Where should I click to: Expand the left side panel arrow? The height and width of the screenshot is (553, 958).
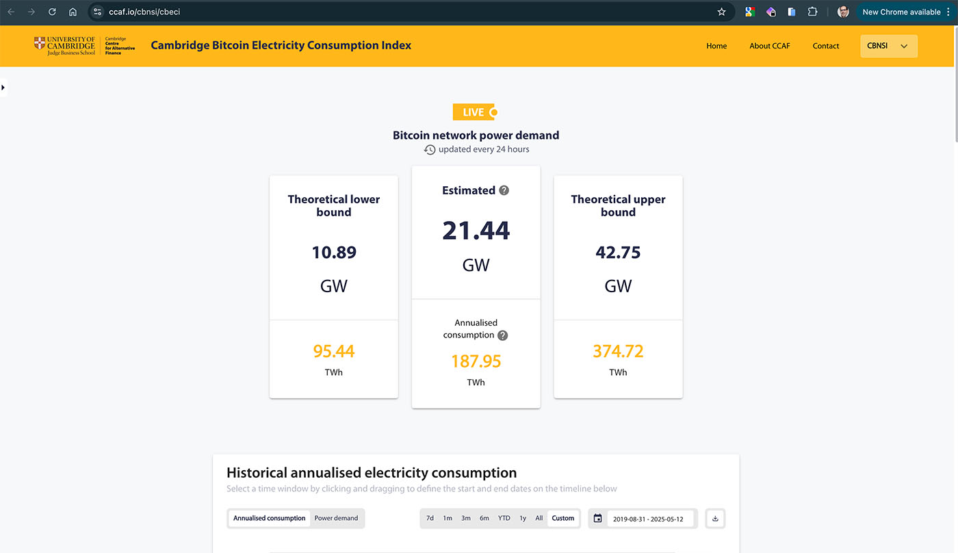(x=3, y=88)
